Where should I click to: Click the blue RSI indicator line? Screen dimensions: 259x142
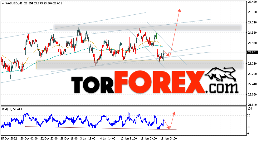tap(83, 120)
